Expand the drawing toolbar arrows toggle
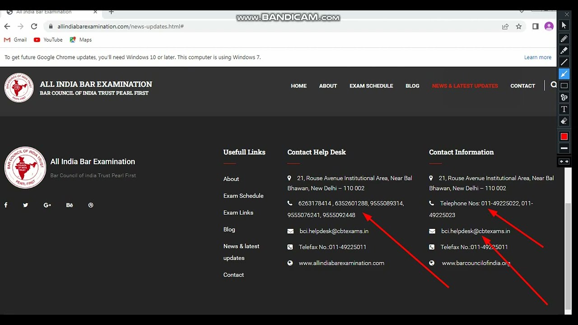The image size is (578, 325). coord(564,162)
